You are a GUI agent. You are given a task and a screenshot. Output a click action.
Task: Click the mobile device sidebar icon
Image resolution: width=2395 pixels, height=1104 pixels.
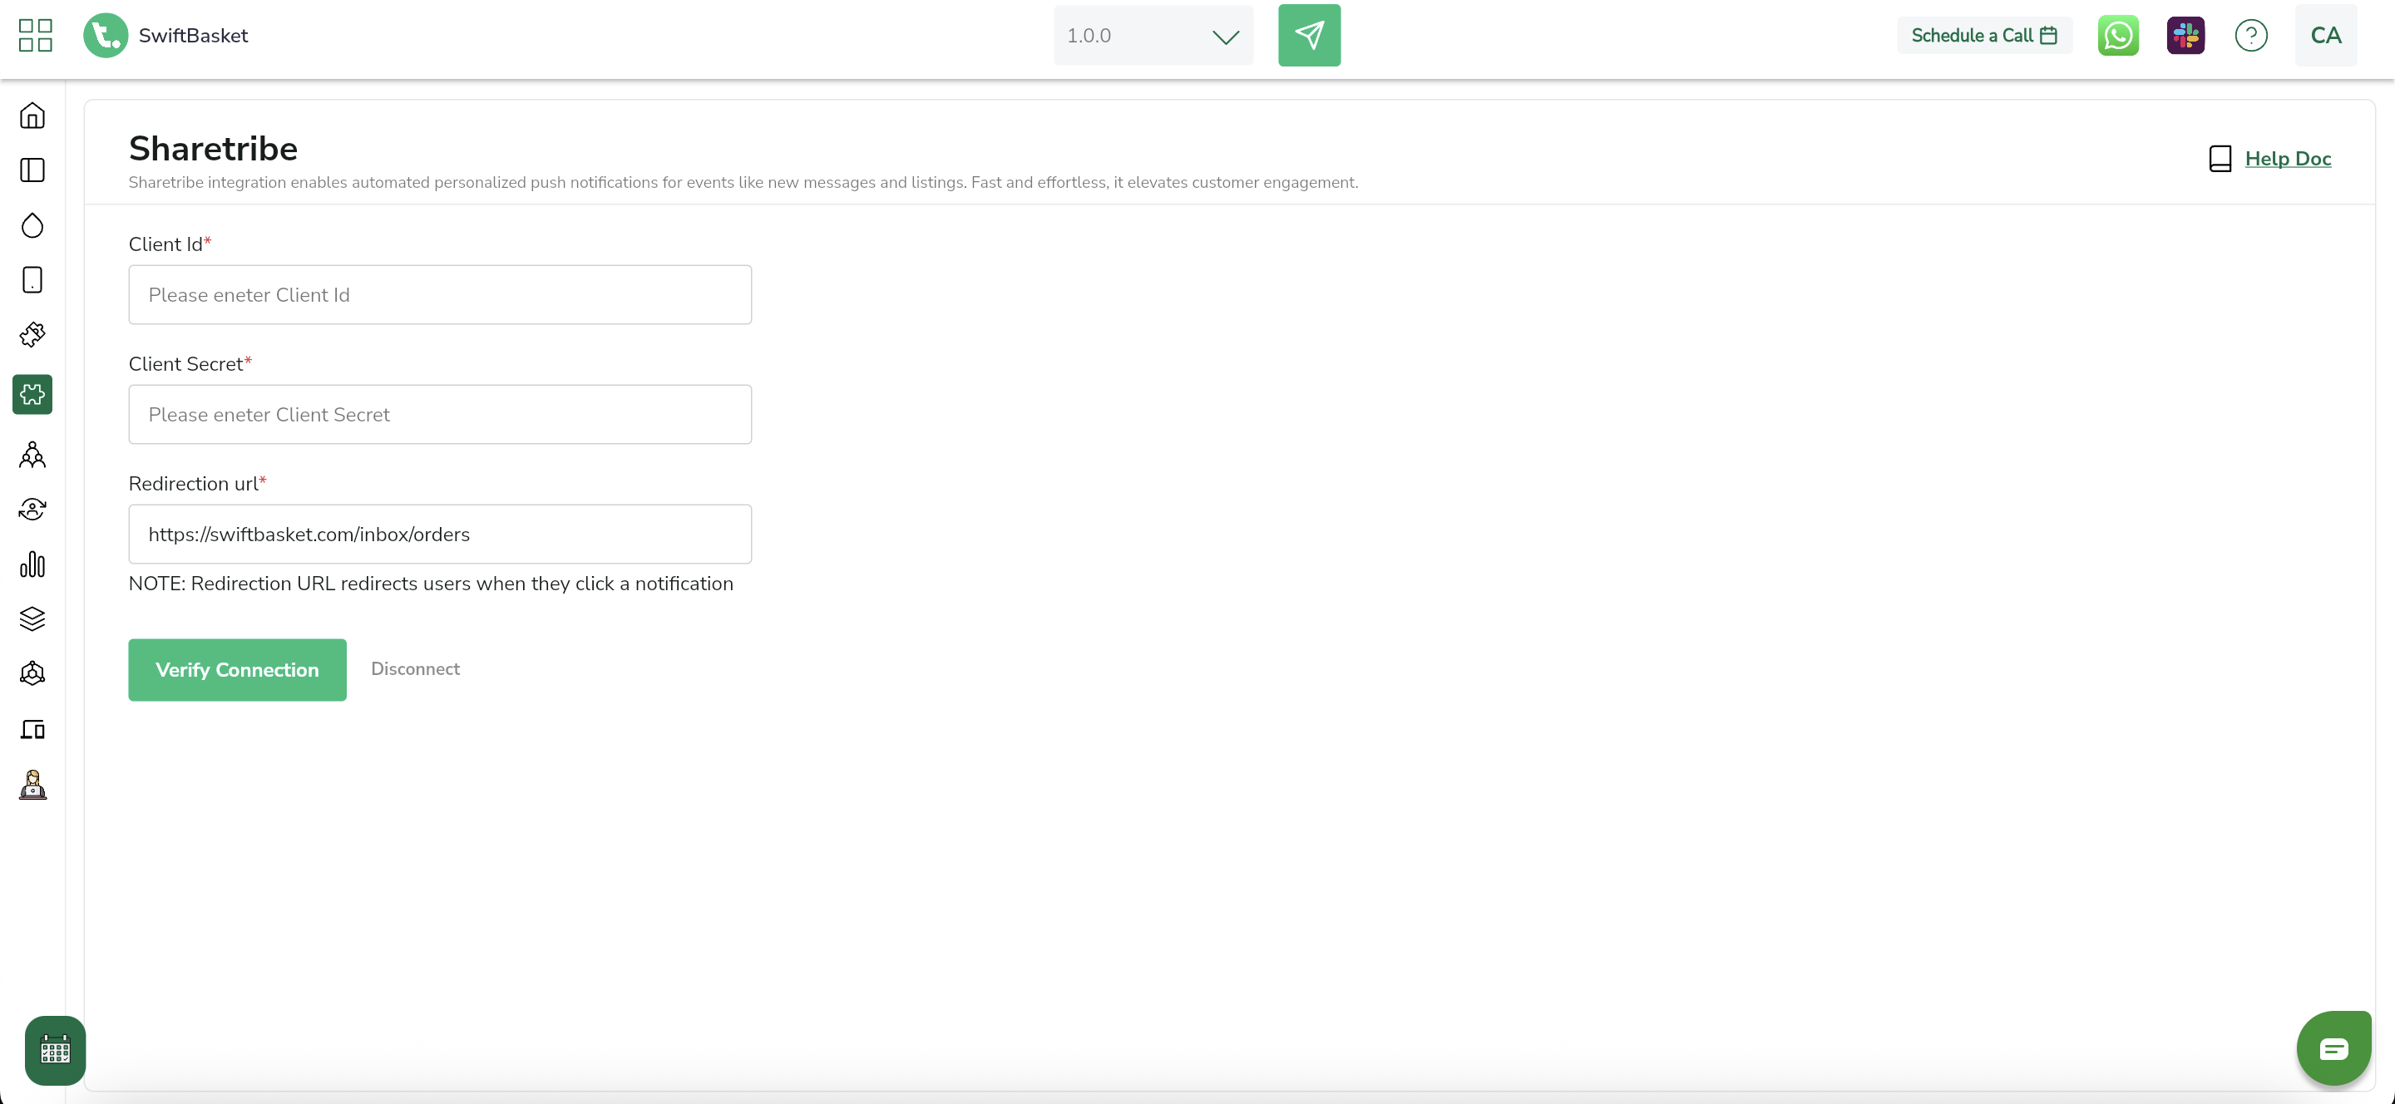32,279
